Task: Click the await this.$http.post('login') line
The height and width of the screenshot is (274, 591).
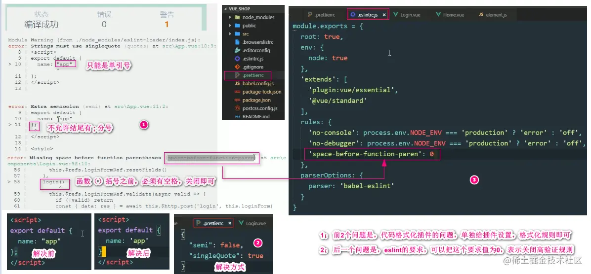Action: coord(164,206)
